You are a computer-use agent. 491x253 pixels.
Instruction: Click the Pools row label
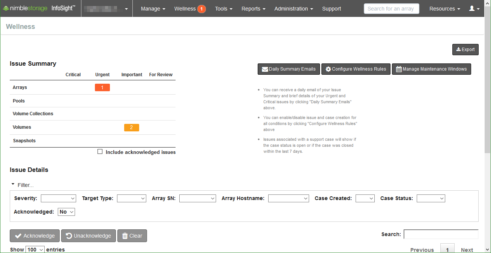[x=19, y=101]
